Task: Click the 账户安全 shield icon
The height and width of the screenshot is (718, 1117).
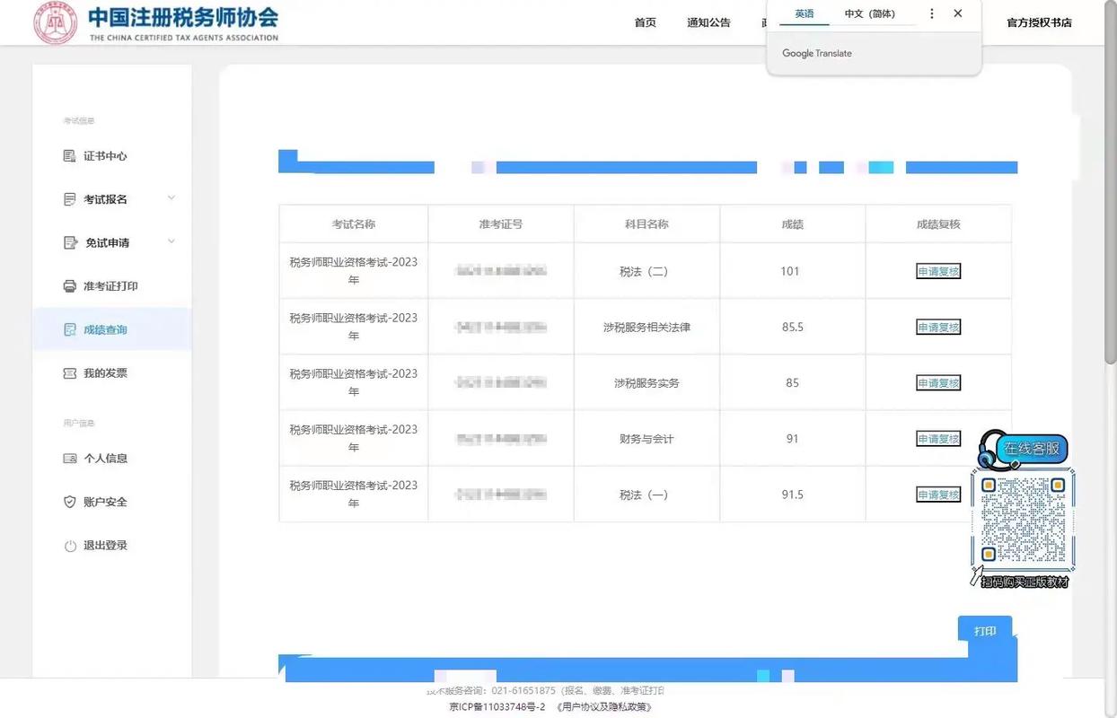Action: [x=69, y=501]
